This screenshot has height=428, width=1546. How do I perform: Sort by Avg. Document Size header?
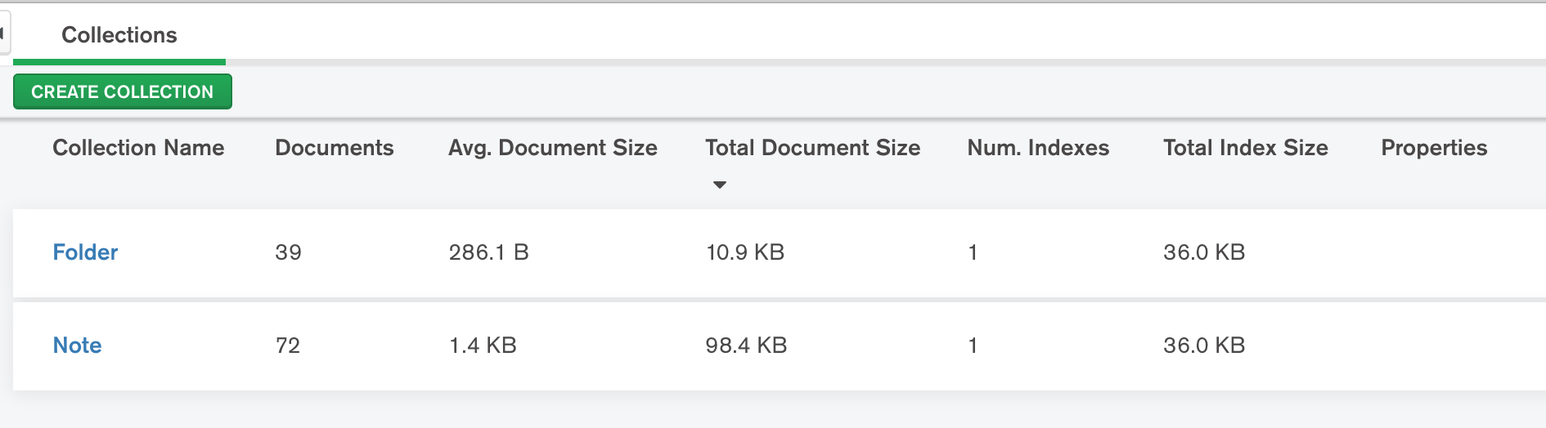[552, 148]
